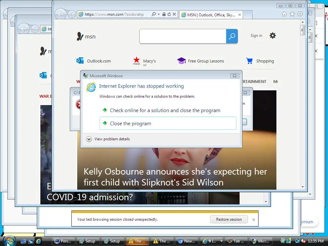Click Outlook icon in the background MSN window

click(x=43, y=75)
